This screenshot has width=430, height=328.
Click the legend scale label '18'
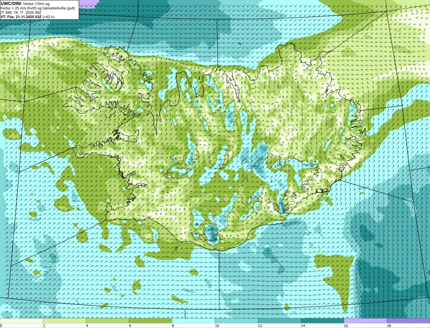tap(389, 326)
